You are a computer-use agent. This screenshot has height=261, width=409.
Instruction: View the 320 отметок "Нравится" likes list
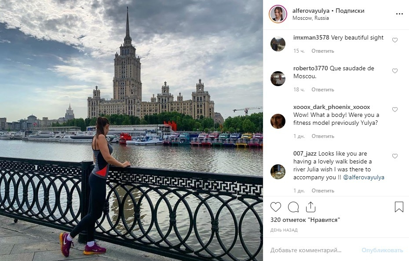click(x=305, y=220)
